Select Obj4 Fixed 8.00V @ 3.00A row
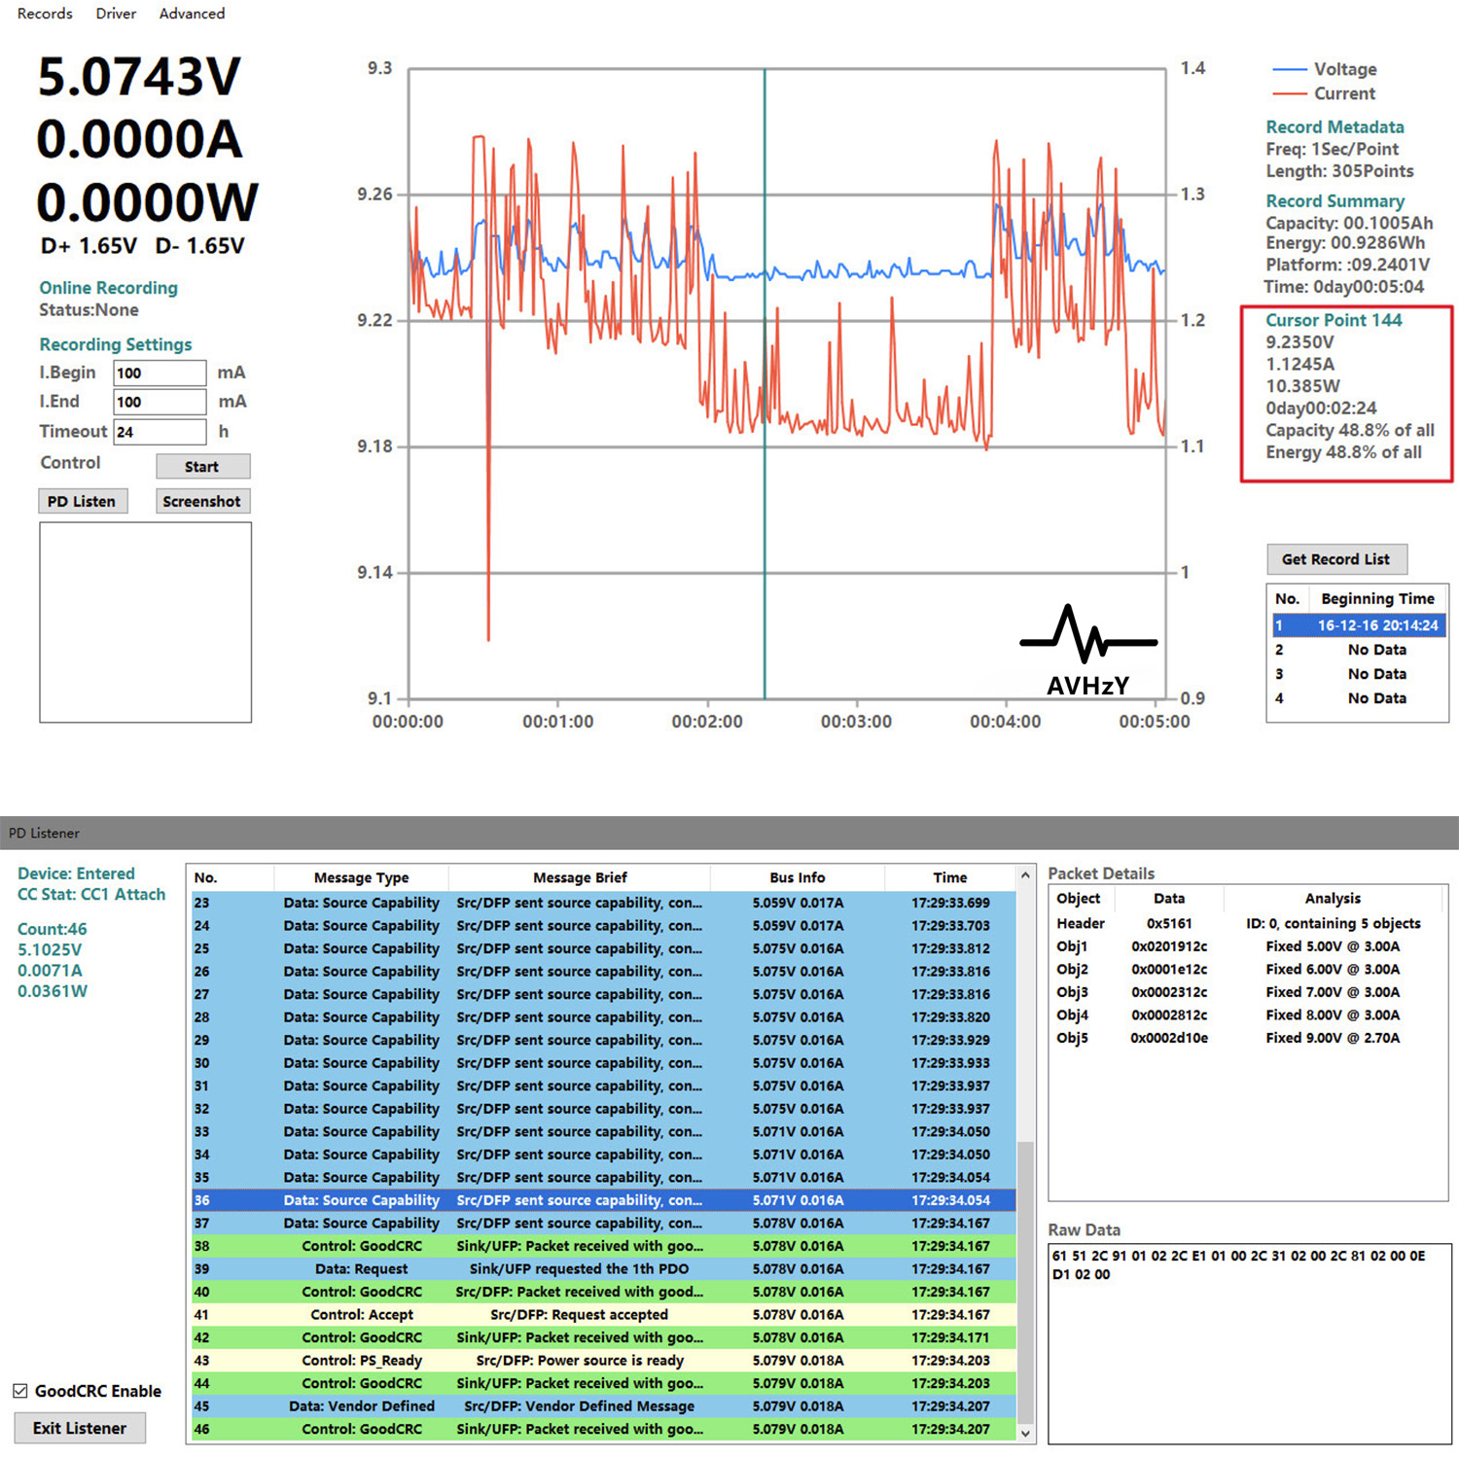1459x1459 pixels. point(1247,1015)
